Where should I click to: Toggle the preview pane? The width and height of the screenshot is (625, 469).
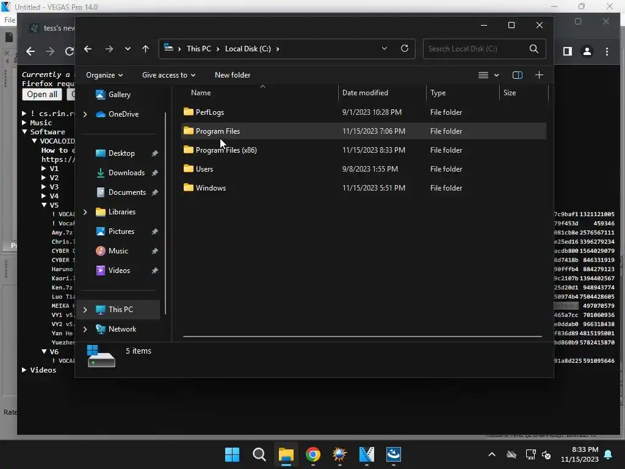coord(518,75)
